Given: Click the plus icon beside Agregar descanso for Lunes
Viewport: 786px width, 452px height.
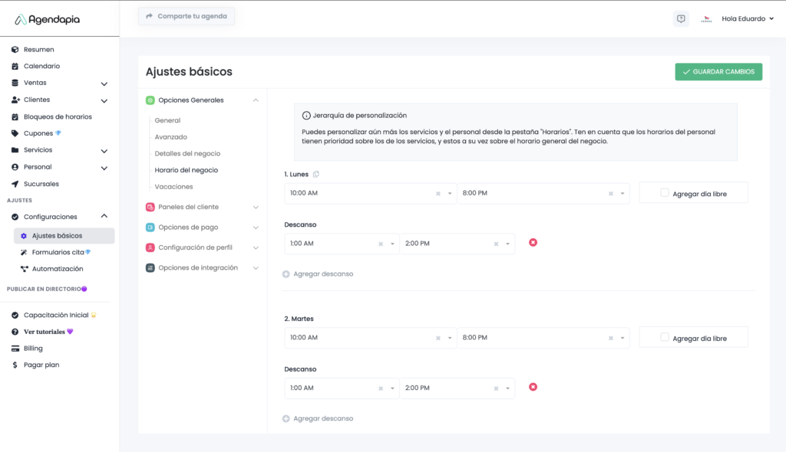Looking at the screenshot, I should (x=286, y=273).
